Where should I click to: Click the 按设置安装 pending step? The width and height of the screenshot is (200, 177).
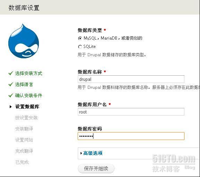(26, 118)
